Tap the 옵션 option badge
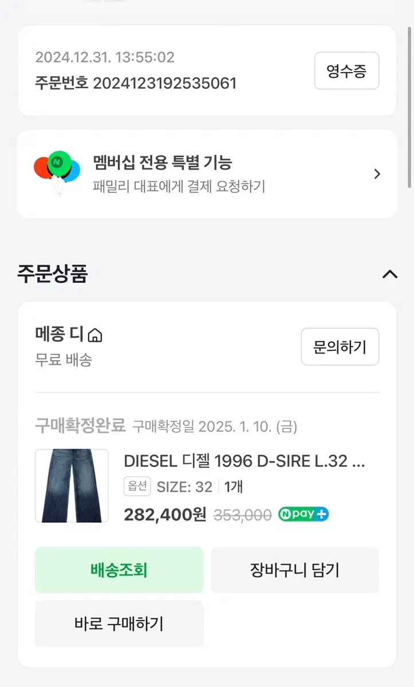Image resolution: width=414 pixels, height=687 pixels. (x=136, y=487)
